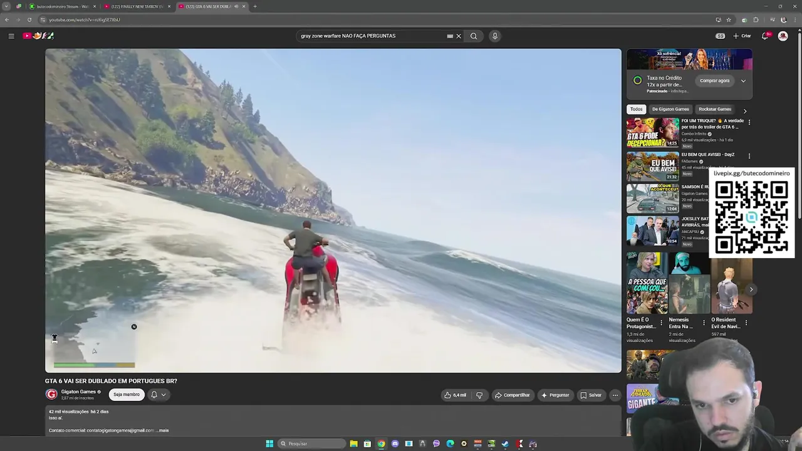
Task: Next Shorts with the carousel arrow
Action: 751,289
